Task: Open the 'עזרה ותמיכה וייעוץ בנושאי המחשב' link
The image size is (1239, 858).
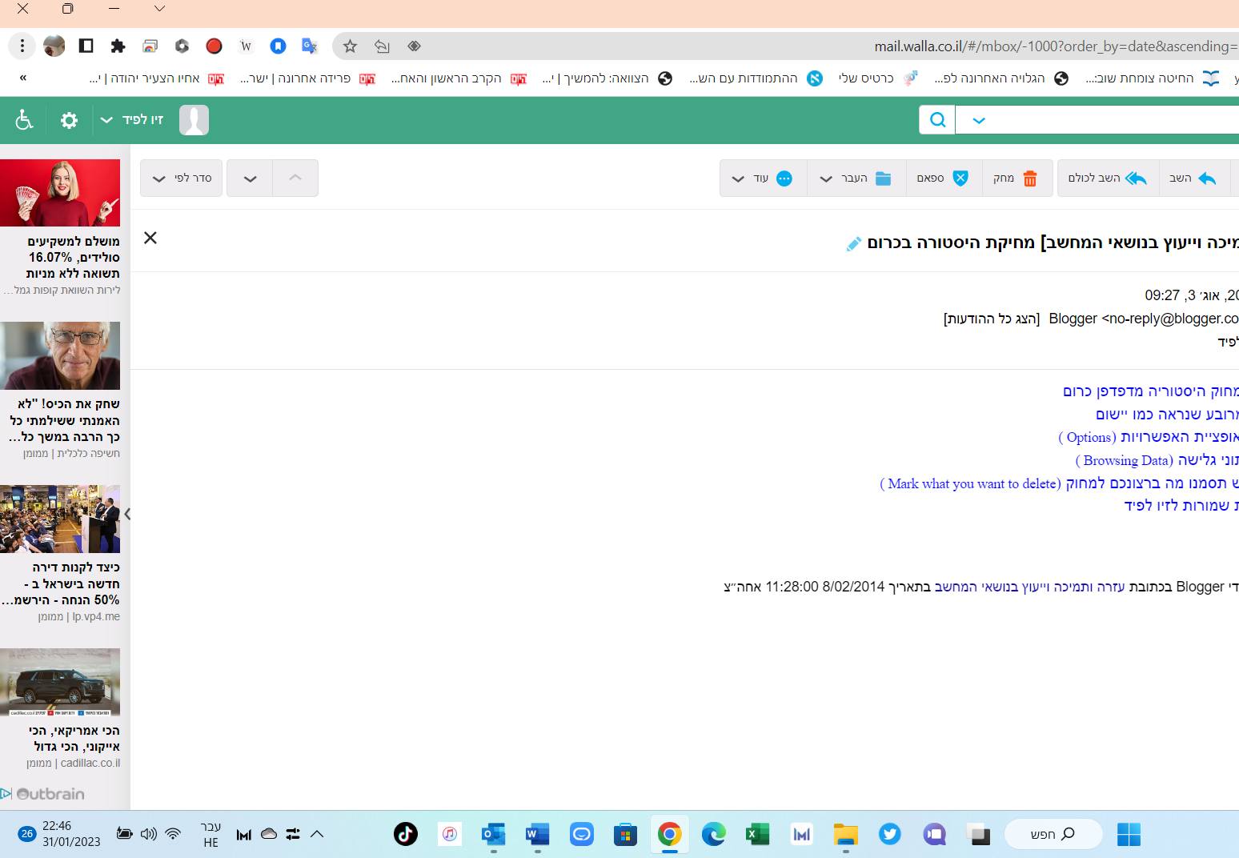Action: coord(1029,587)
